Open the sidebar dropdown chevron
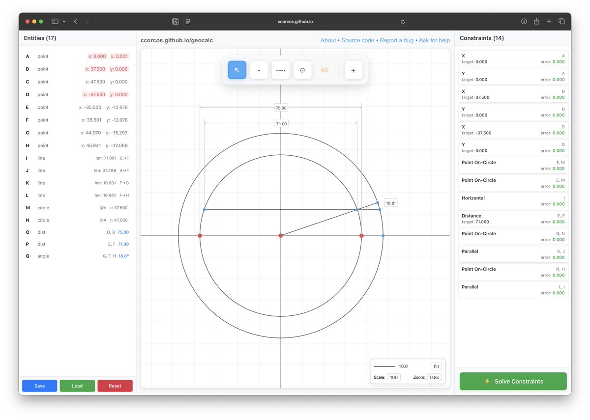Screen dimensions: 590x420 pos(64,22)
